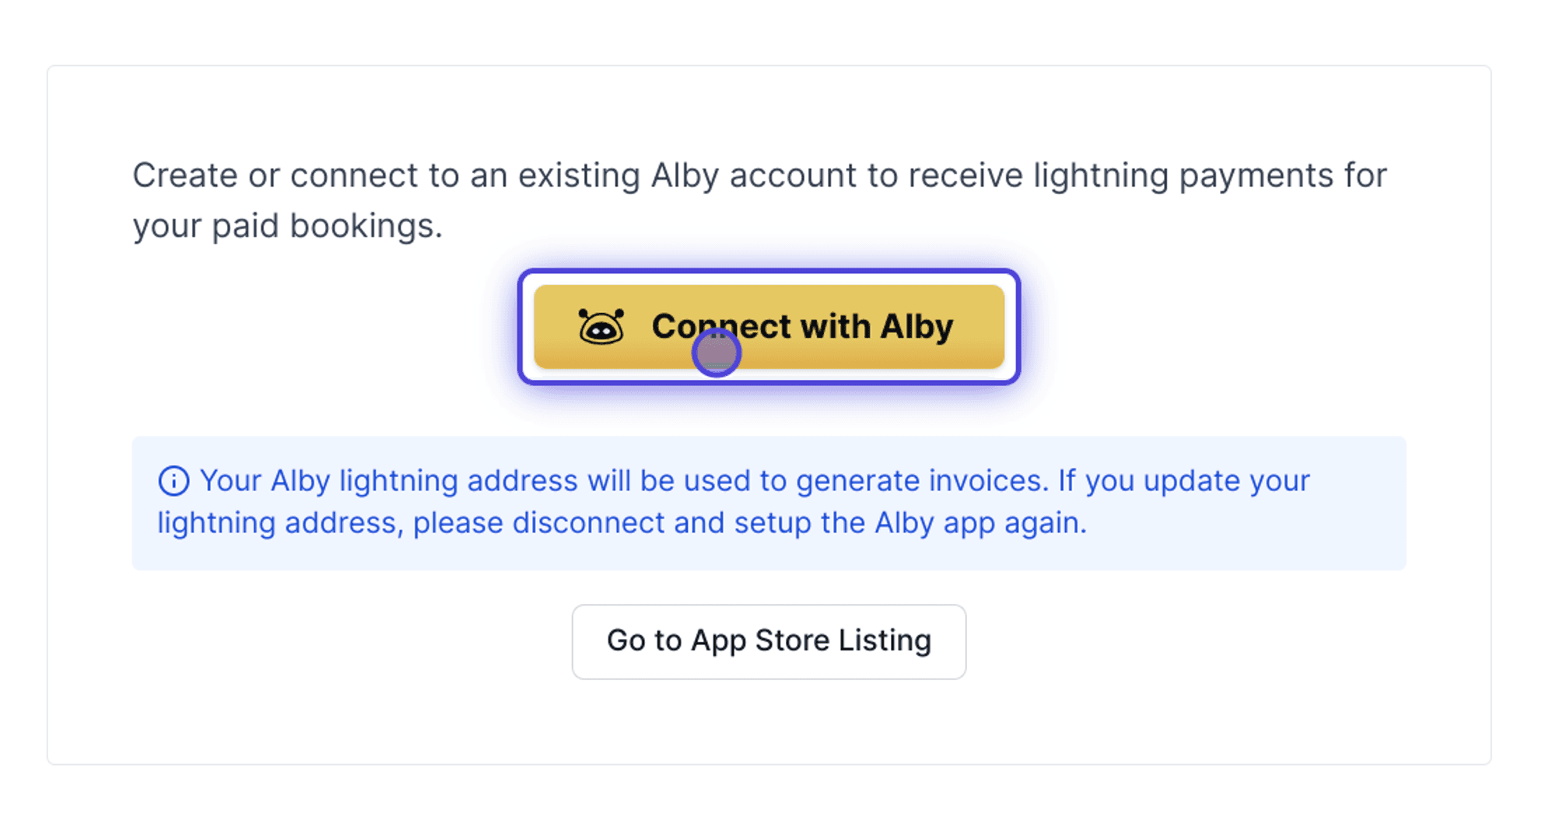This screenshot has width=1556, height=814.
Task: Click the 'Connect with Alby' label text
Action: (x=802, y=326)
